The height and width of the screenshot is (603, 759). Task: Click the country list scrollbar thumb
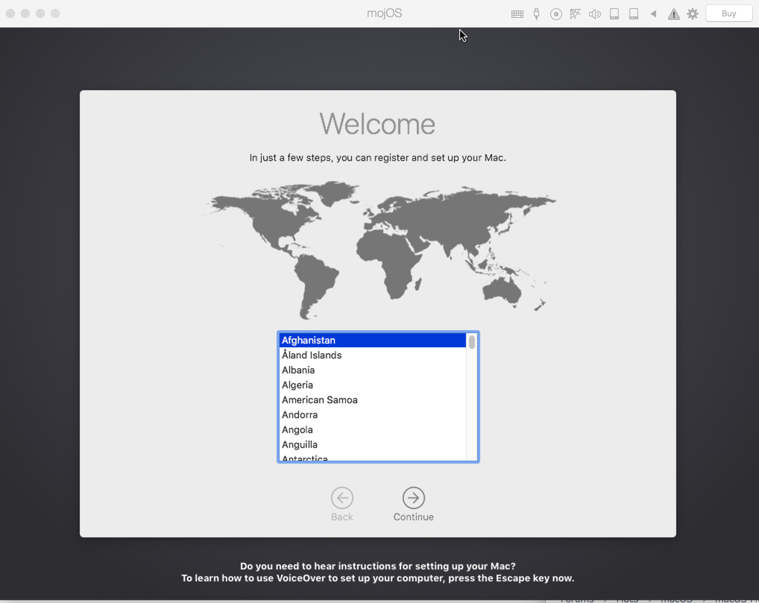coord(472,342)
